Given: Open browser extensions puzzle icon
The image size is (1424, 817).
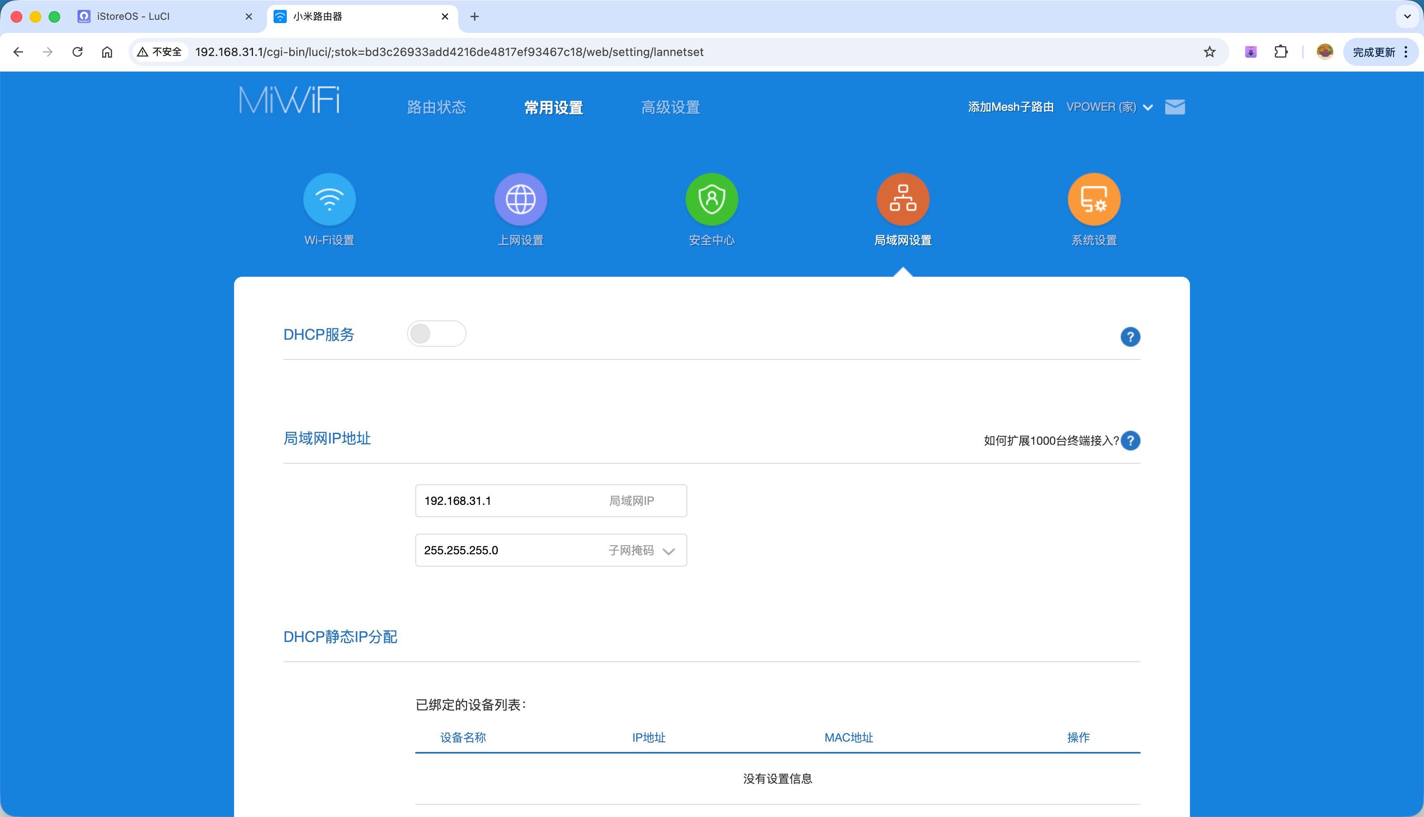Looking at the screenshot, I should click(x=1281, y=52).
